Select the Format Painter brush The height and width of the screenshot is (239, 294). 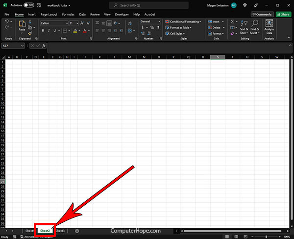point(30,33)
